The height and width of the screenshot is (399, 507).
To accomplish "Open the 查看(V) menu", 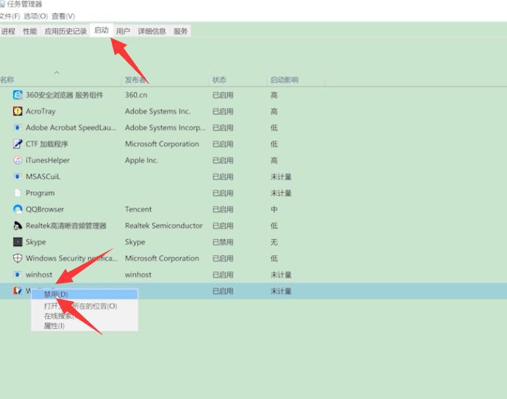I will click(63, 16).
